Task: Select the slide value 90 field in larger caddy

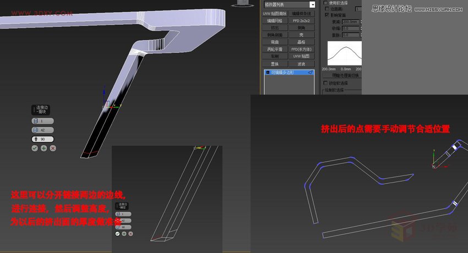Action: tap(43, 139)
